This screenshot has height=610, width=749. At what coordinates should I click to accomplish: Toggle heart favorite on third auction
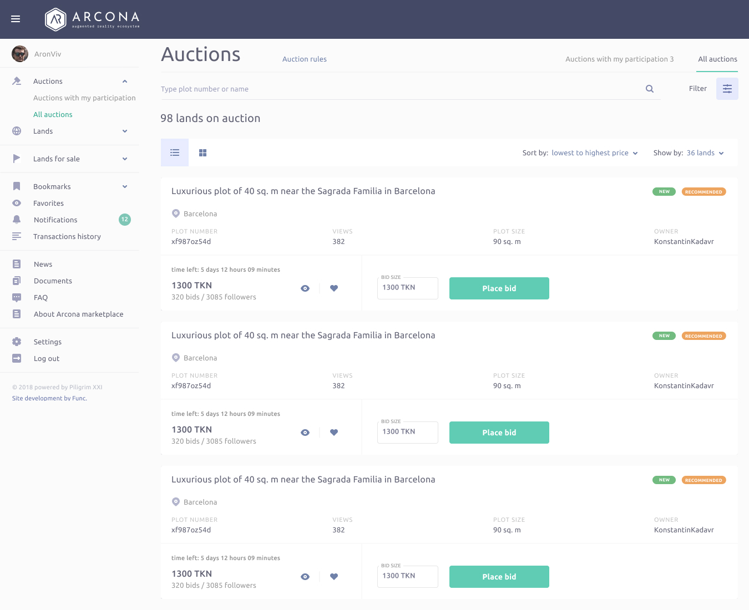[x=334, y=577]
